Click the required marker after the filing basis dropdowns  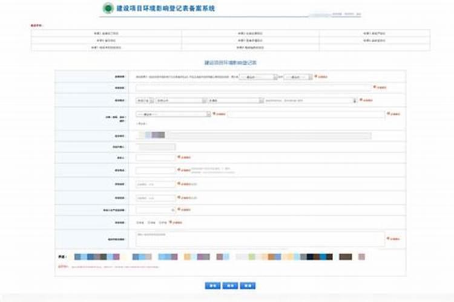click(x=315, y=77)
